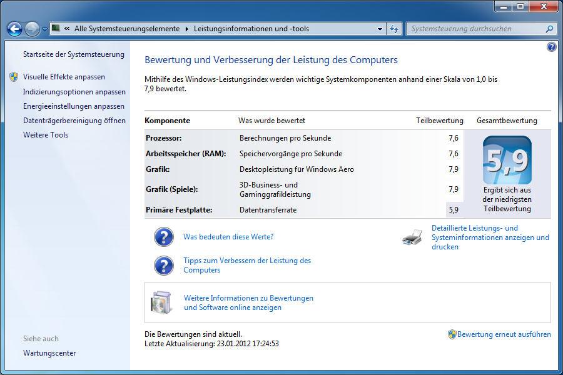The image size is (563, 375).
Task: Click the control panel icon in address bar
Action: click(x=56, y=28)
